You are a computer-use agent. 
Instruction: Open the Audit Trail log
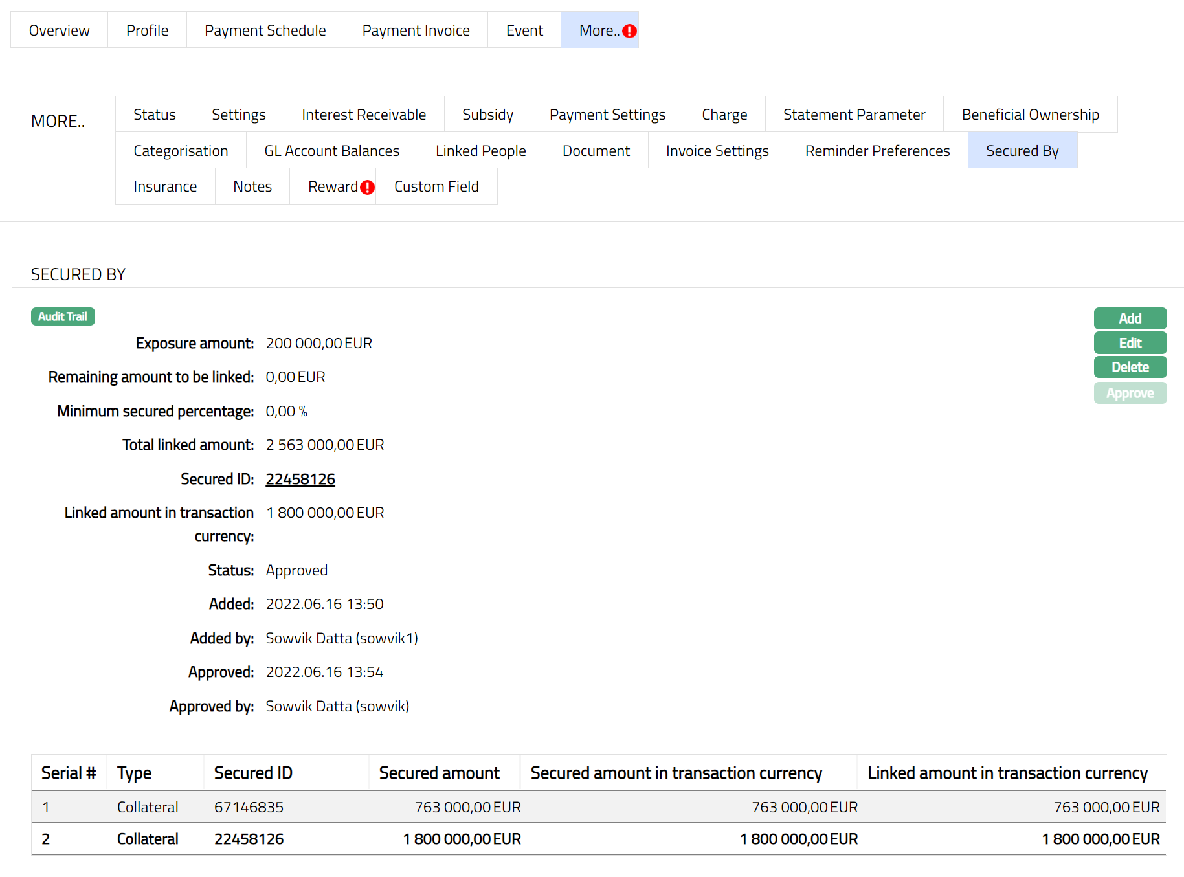(x=63, y=316)
